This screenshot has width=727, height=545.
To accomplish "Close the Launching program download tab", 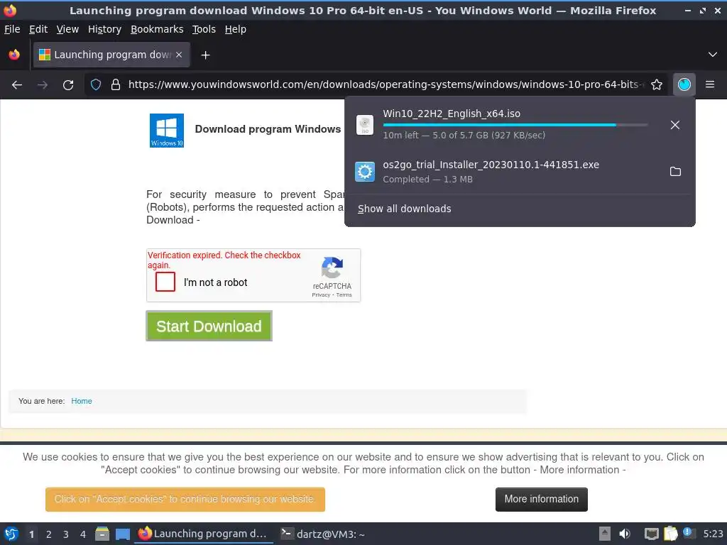I will pos(179,55).
